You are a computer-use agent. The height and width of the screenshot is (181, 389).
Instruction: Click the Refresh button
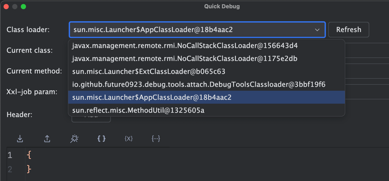click(348, 29)
